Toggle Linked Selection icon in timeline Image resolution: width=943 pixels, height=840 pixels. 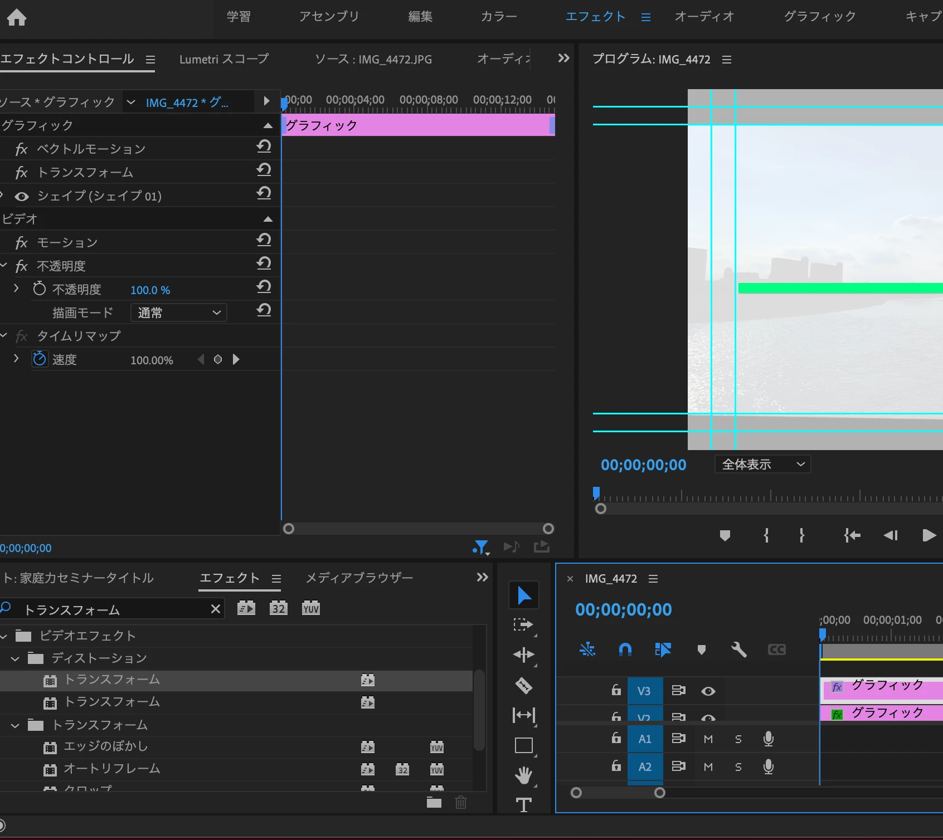click(x=663, y=649)
